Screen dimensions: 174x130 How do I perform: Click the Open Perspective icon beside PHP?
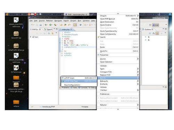pyautogui.click(x=150, y=25)
